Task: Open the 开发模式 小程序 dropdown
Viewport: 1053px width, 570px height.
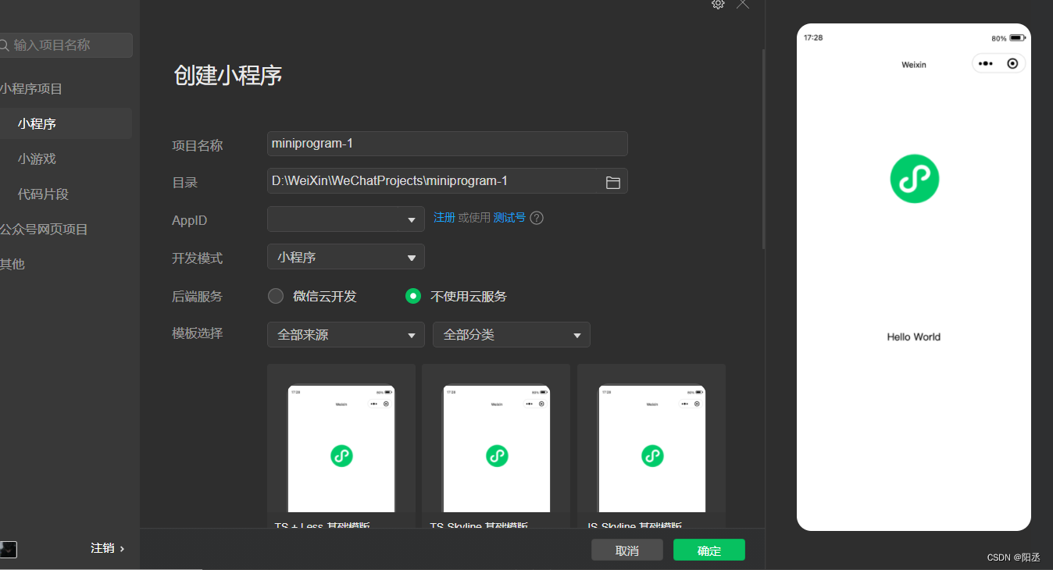Action: pos(346,257)
